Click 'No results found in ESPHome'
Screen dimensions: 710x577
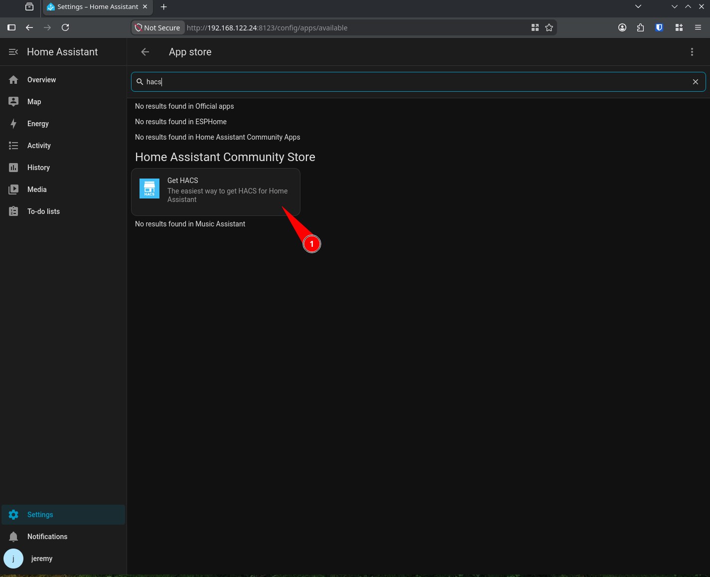pos(181,122)
